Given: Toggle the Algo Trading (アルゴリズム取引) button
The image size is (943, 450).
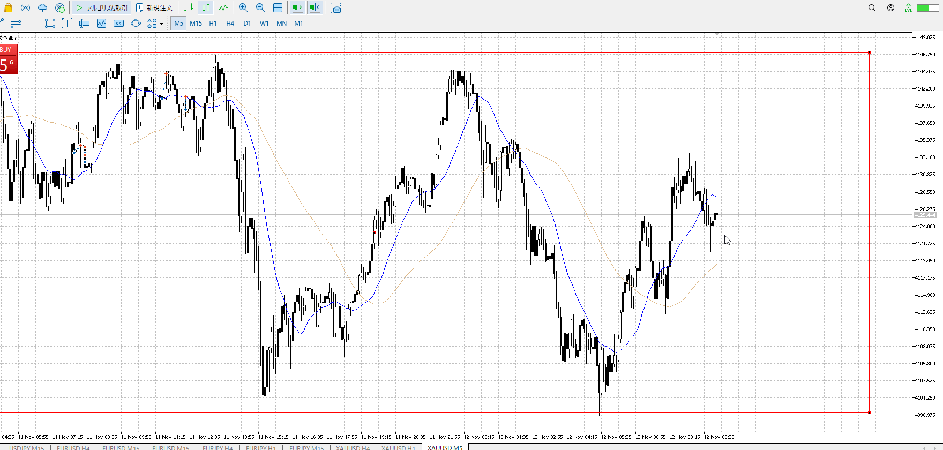Looking at the screenshot, I should [x=102, y=8].
